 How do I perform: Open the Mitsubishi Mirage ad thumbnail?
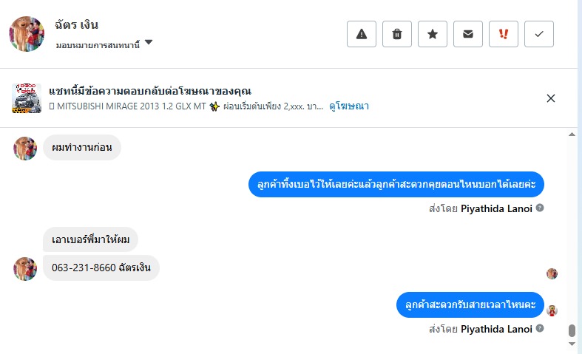pyautogui.click(x=27, y=98)
